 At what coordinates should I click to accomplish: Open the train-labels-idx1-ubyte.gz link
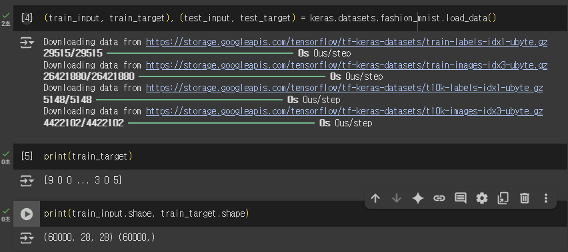(346, 43)
